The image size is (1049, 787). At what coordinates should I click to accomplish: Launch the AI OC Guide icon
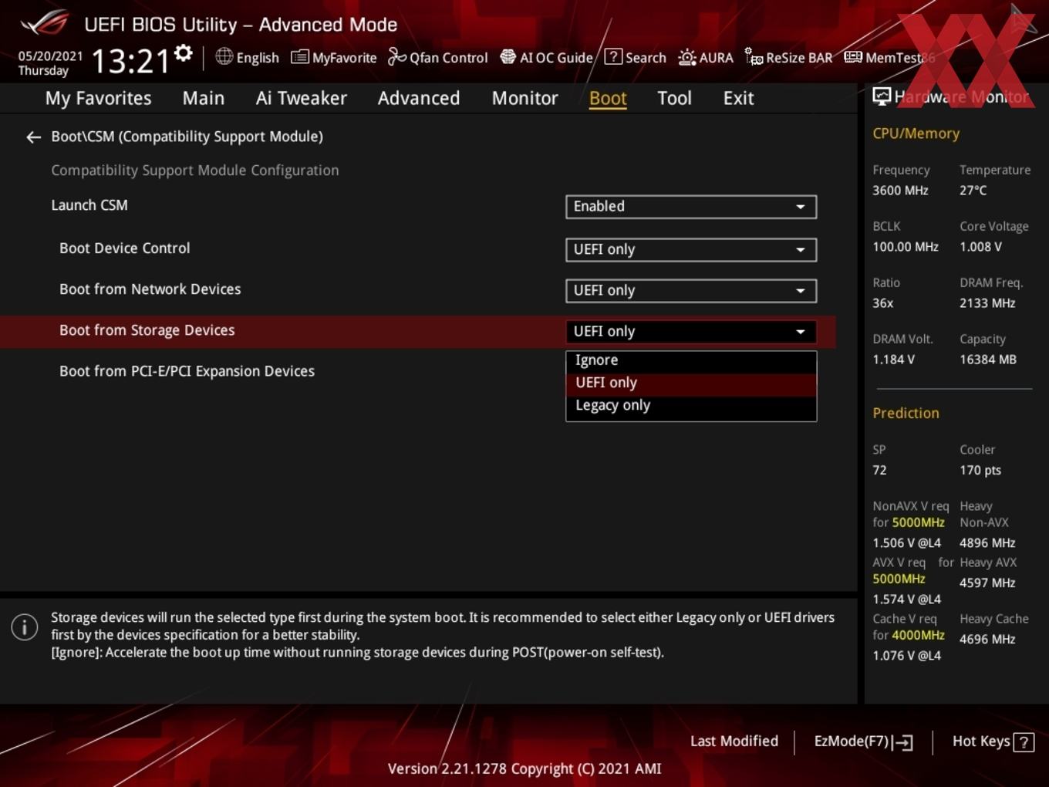(x=508, y=57)
